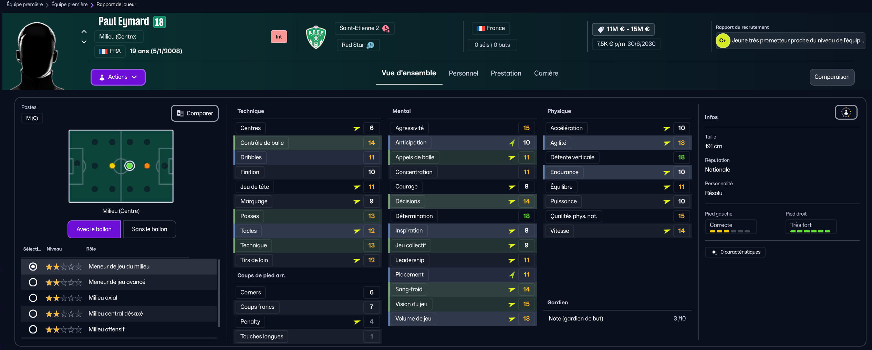The image size is (872, 350).
Task: Click the C+ recruitment grade badge
Action: click(723, 41)
